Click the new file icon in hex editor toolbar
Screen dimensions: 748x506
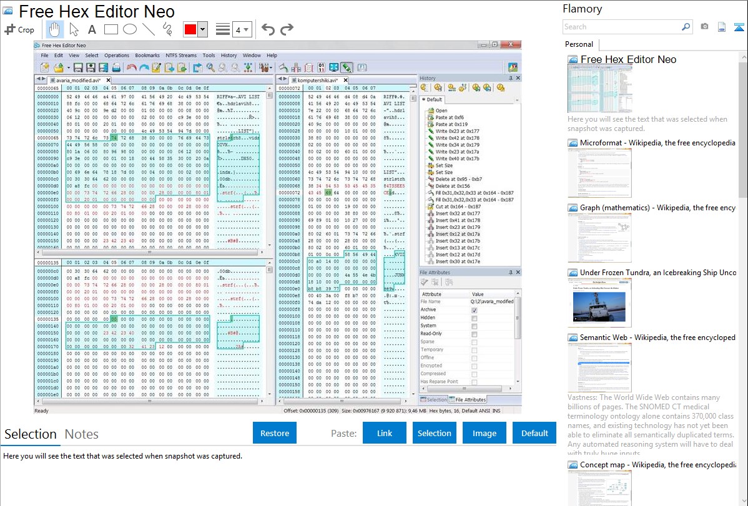coord(46,68)
